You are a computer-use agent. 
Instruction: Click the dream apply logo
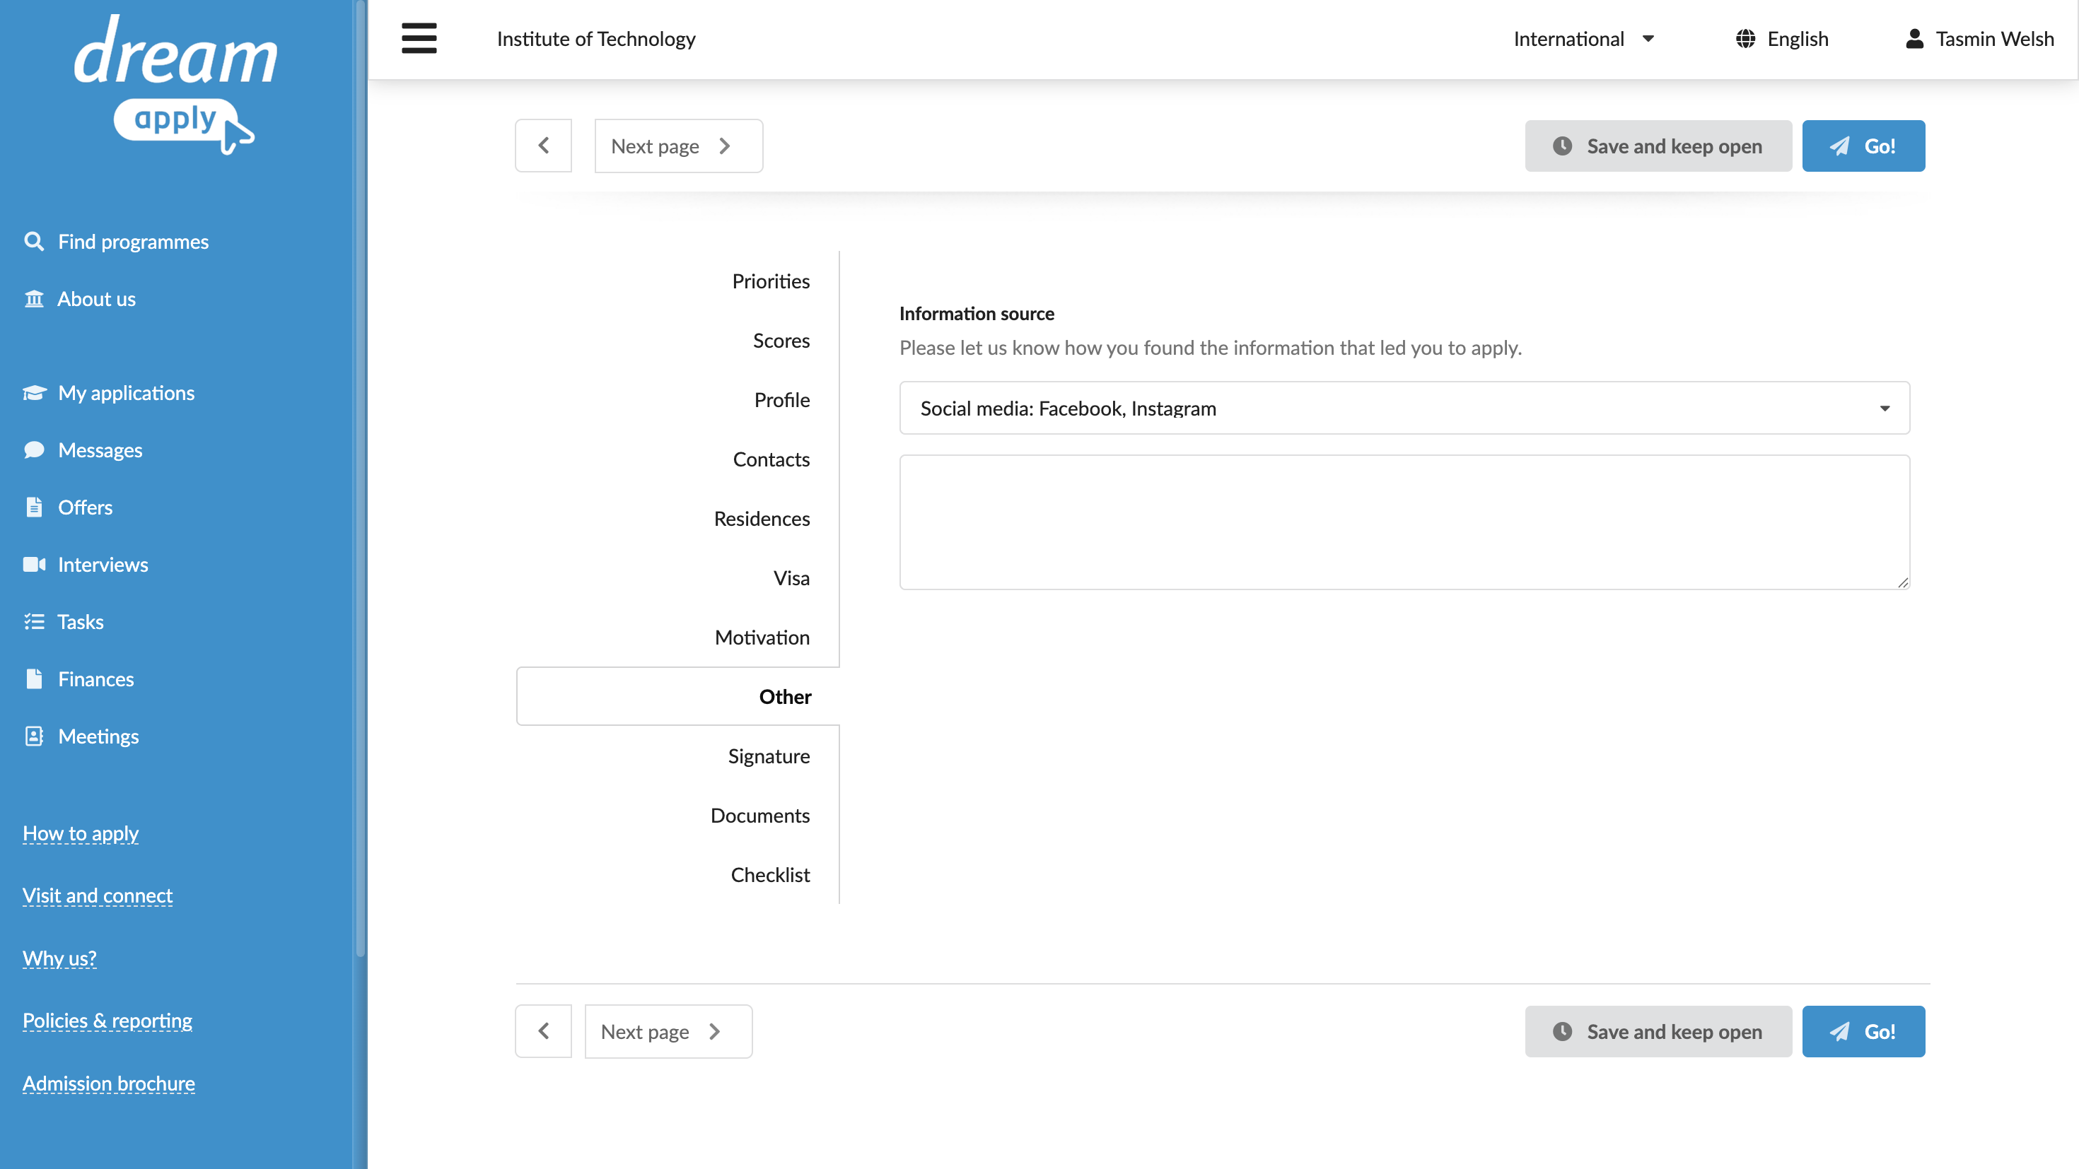pyautogui.click(x=176, y=85)
